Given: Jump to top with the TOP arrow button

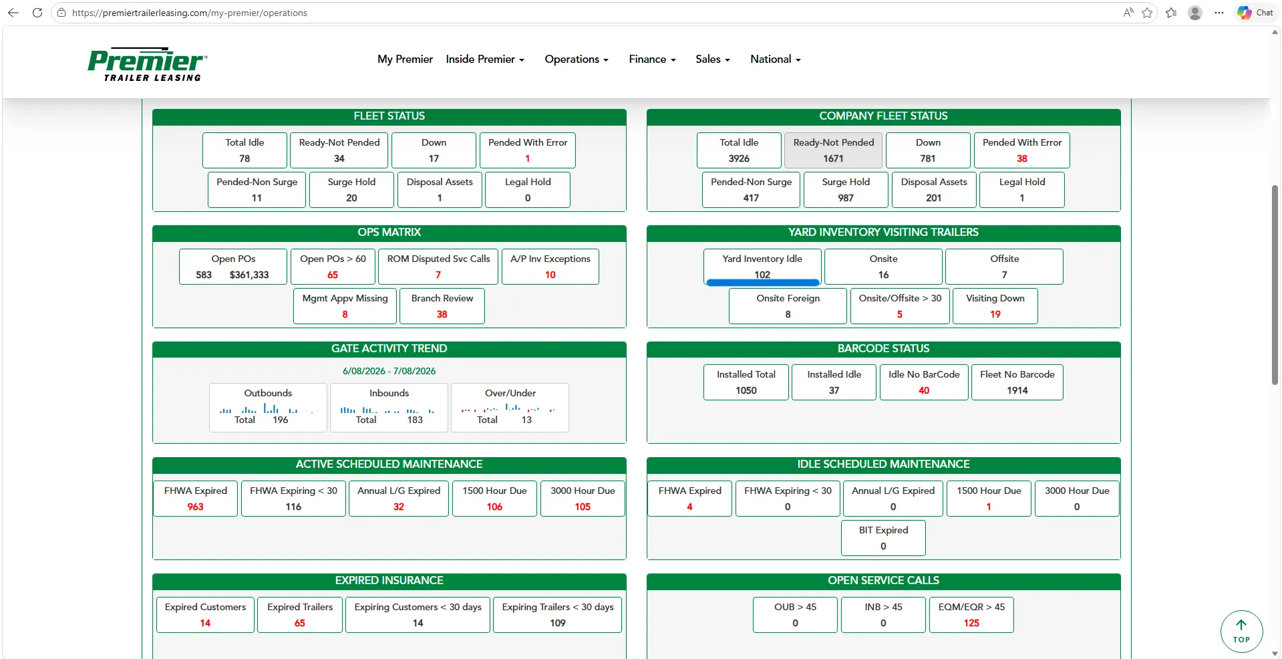Looking at the screenshot, I should [1241, 632].
